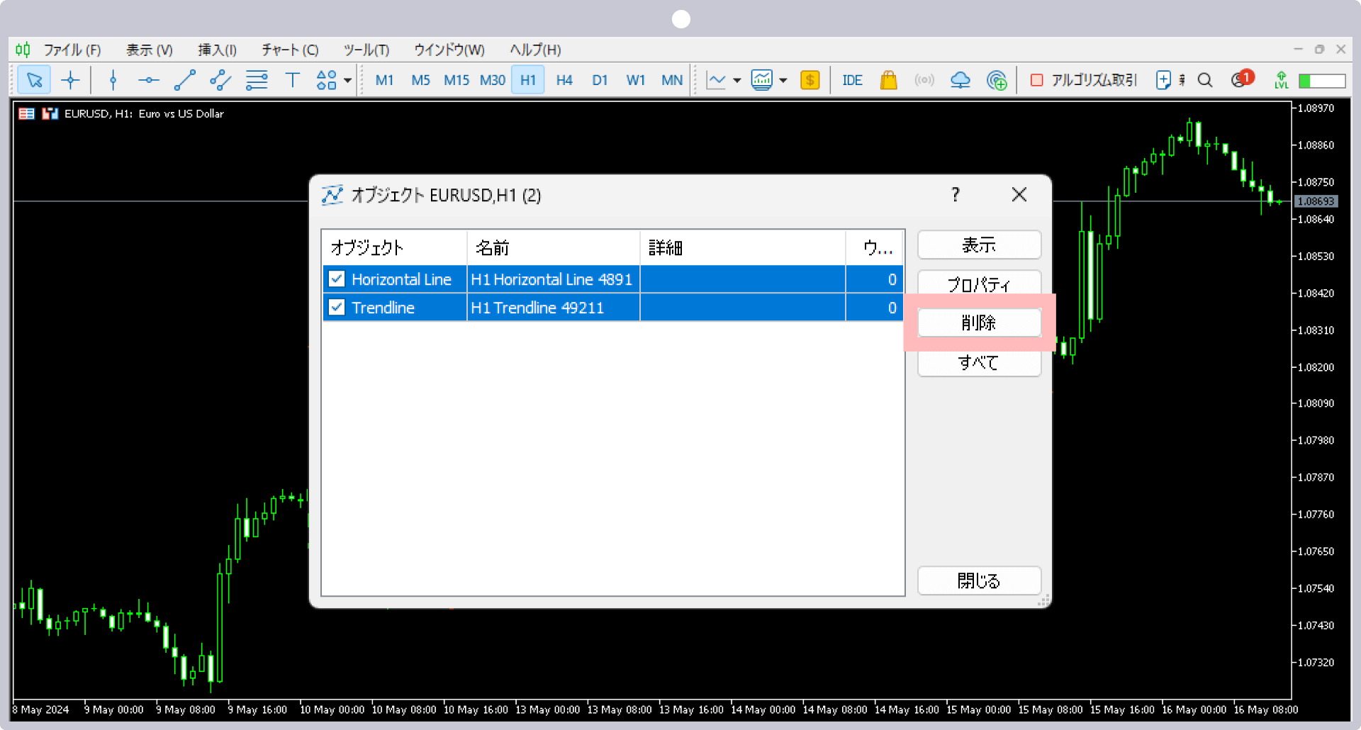Activate the crosshair tool
Image resolution: width=1361 pixels, height=730 pixels.
[x=70, y=80]
